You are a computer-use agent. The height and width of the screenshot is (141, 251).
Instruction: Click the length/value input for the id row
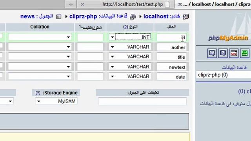[90, 37]
